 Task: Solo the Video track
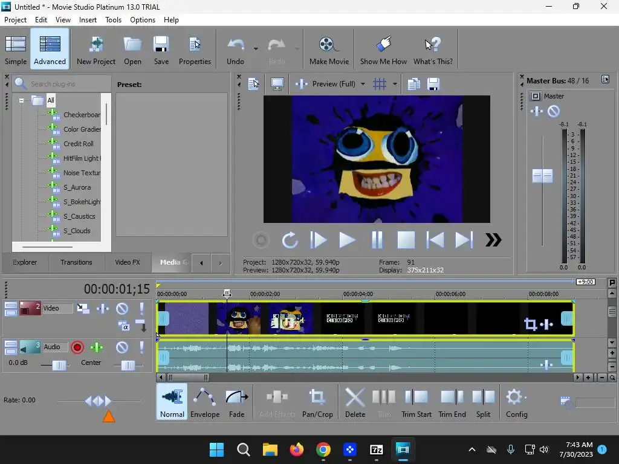pyautogui.click(x=141, y=309)
